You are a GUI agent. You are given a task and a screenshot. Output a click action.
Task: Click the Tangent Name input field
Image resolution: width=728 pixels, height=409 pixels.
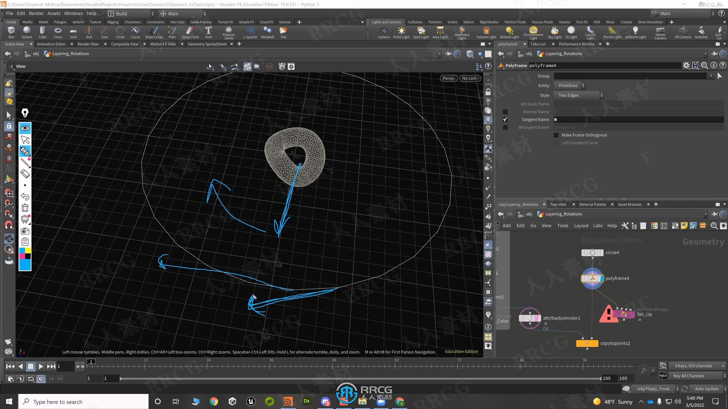point(638,120)
